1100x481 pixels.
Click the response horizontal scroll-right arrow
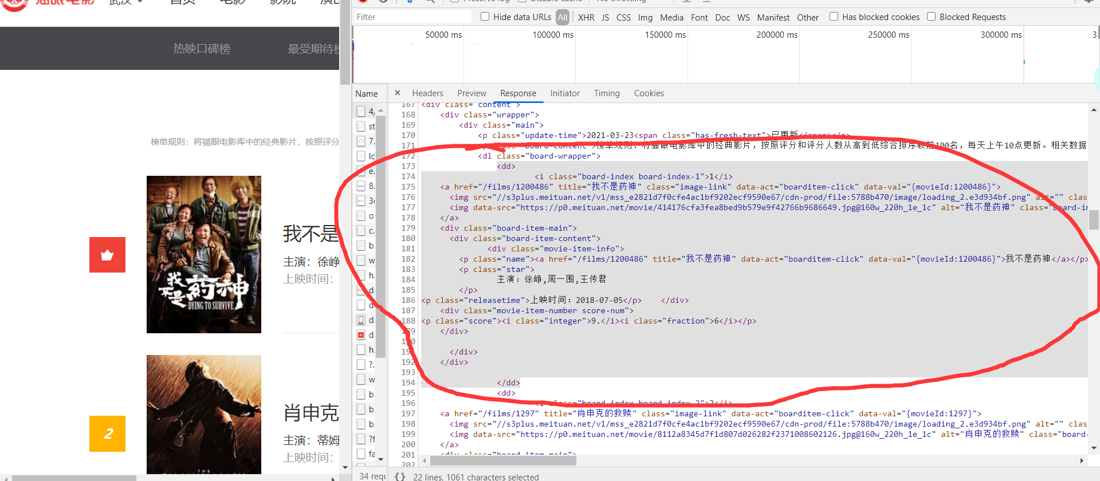pos(1082,460)
